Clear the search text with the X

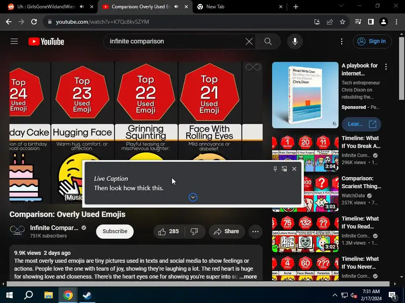[249, 41]
